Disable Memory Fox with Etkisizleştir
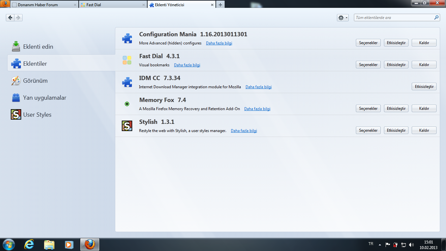The width and height of the screenshot is (446, 251). pos(396,109)
